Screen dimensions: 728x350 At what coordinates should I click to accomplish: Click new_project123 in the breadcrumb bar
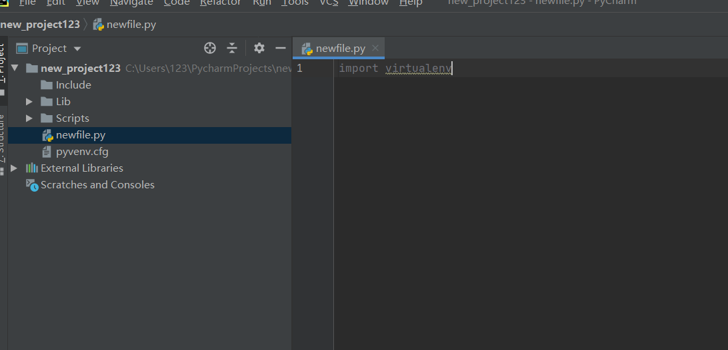pyautogui.click(x=40, y=25)
